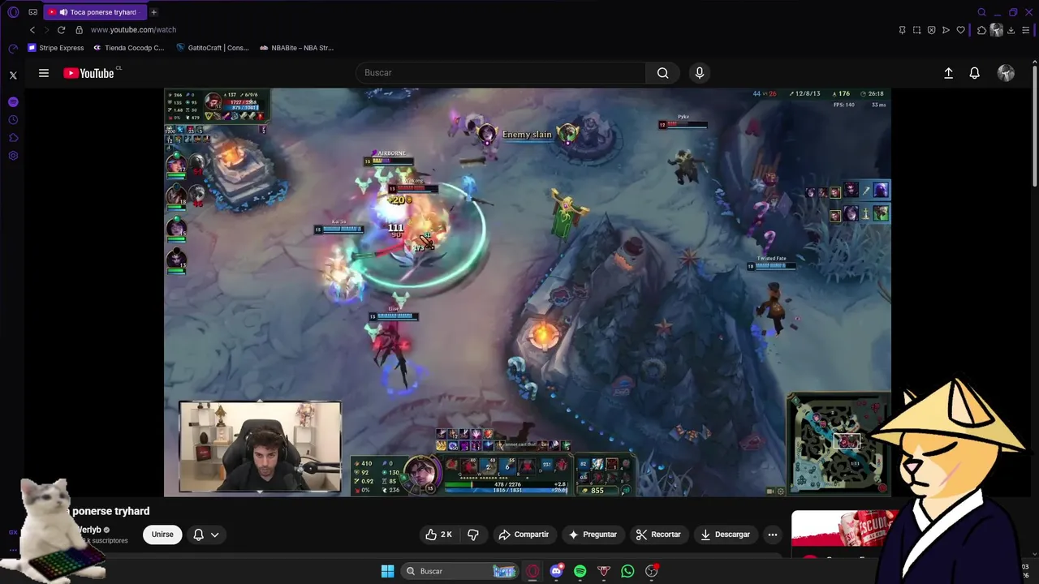Viewport: 1039px width, 584px height.
Task: Open YouTube account avatar menu
Action: (x=1006, y=73)
